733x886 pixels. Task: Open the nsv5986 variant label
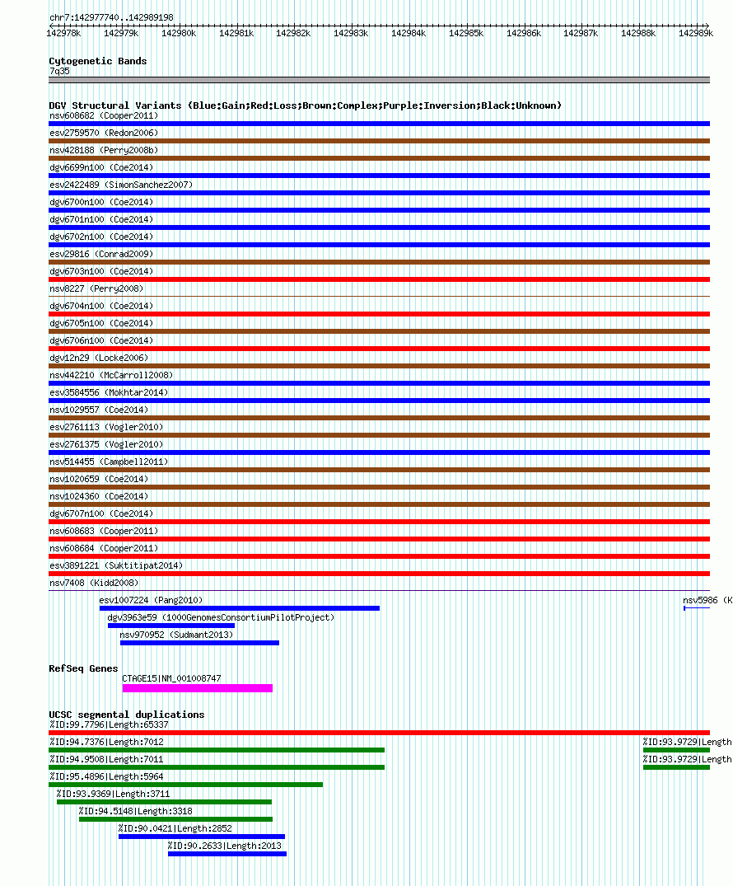pos(707,600)
